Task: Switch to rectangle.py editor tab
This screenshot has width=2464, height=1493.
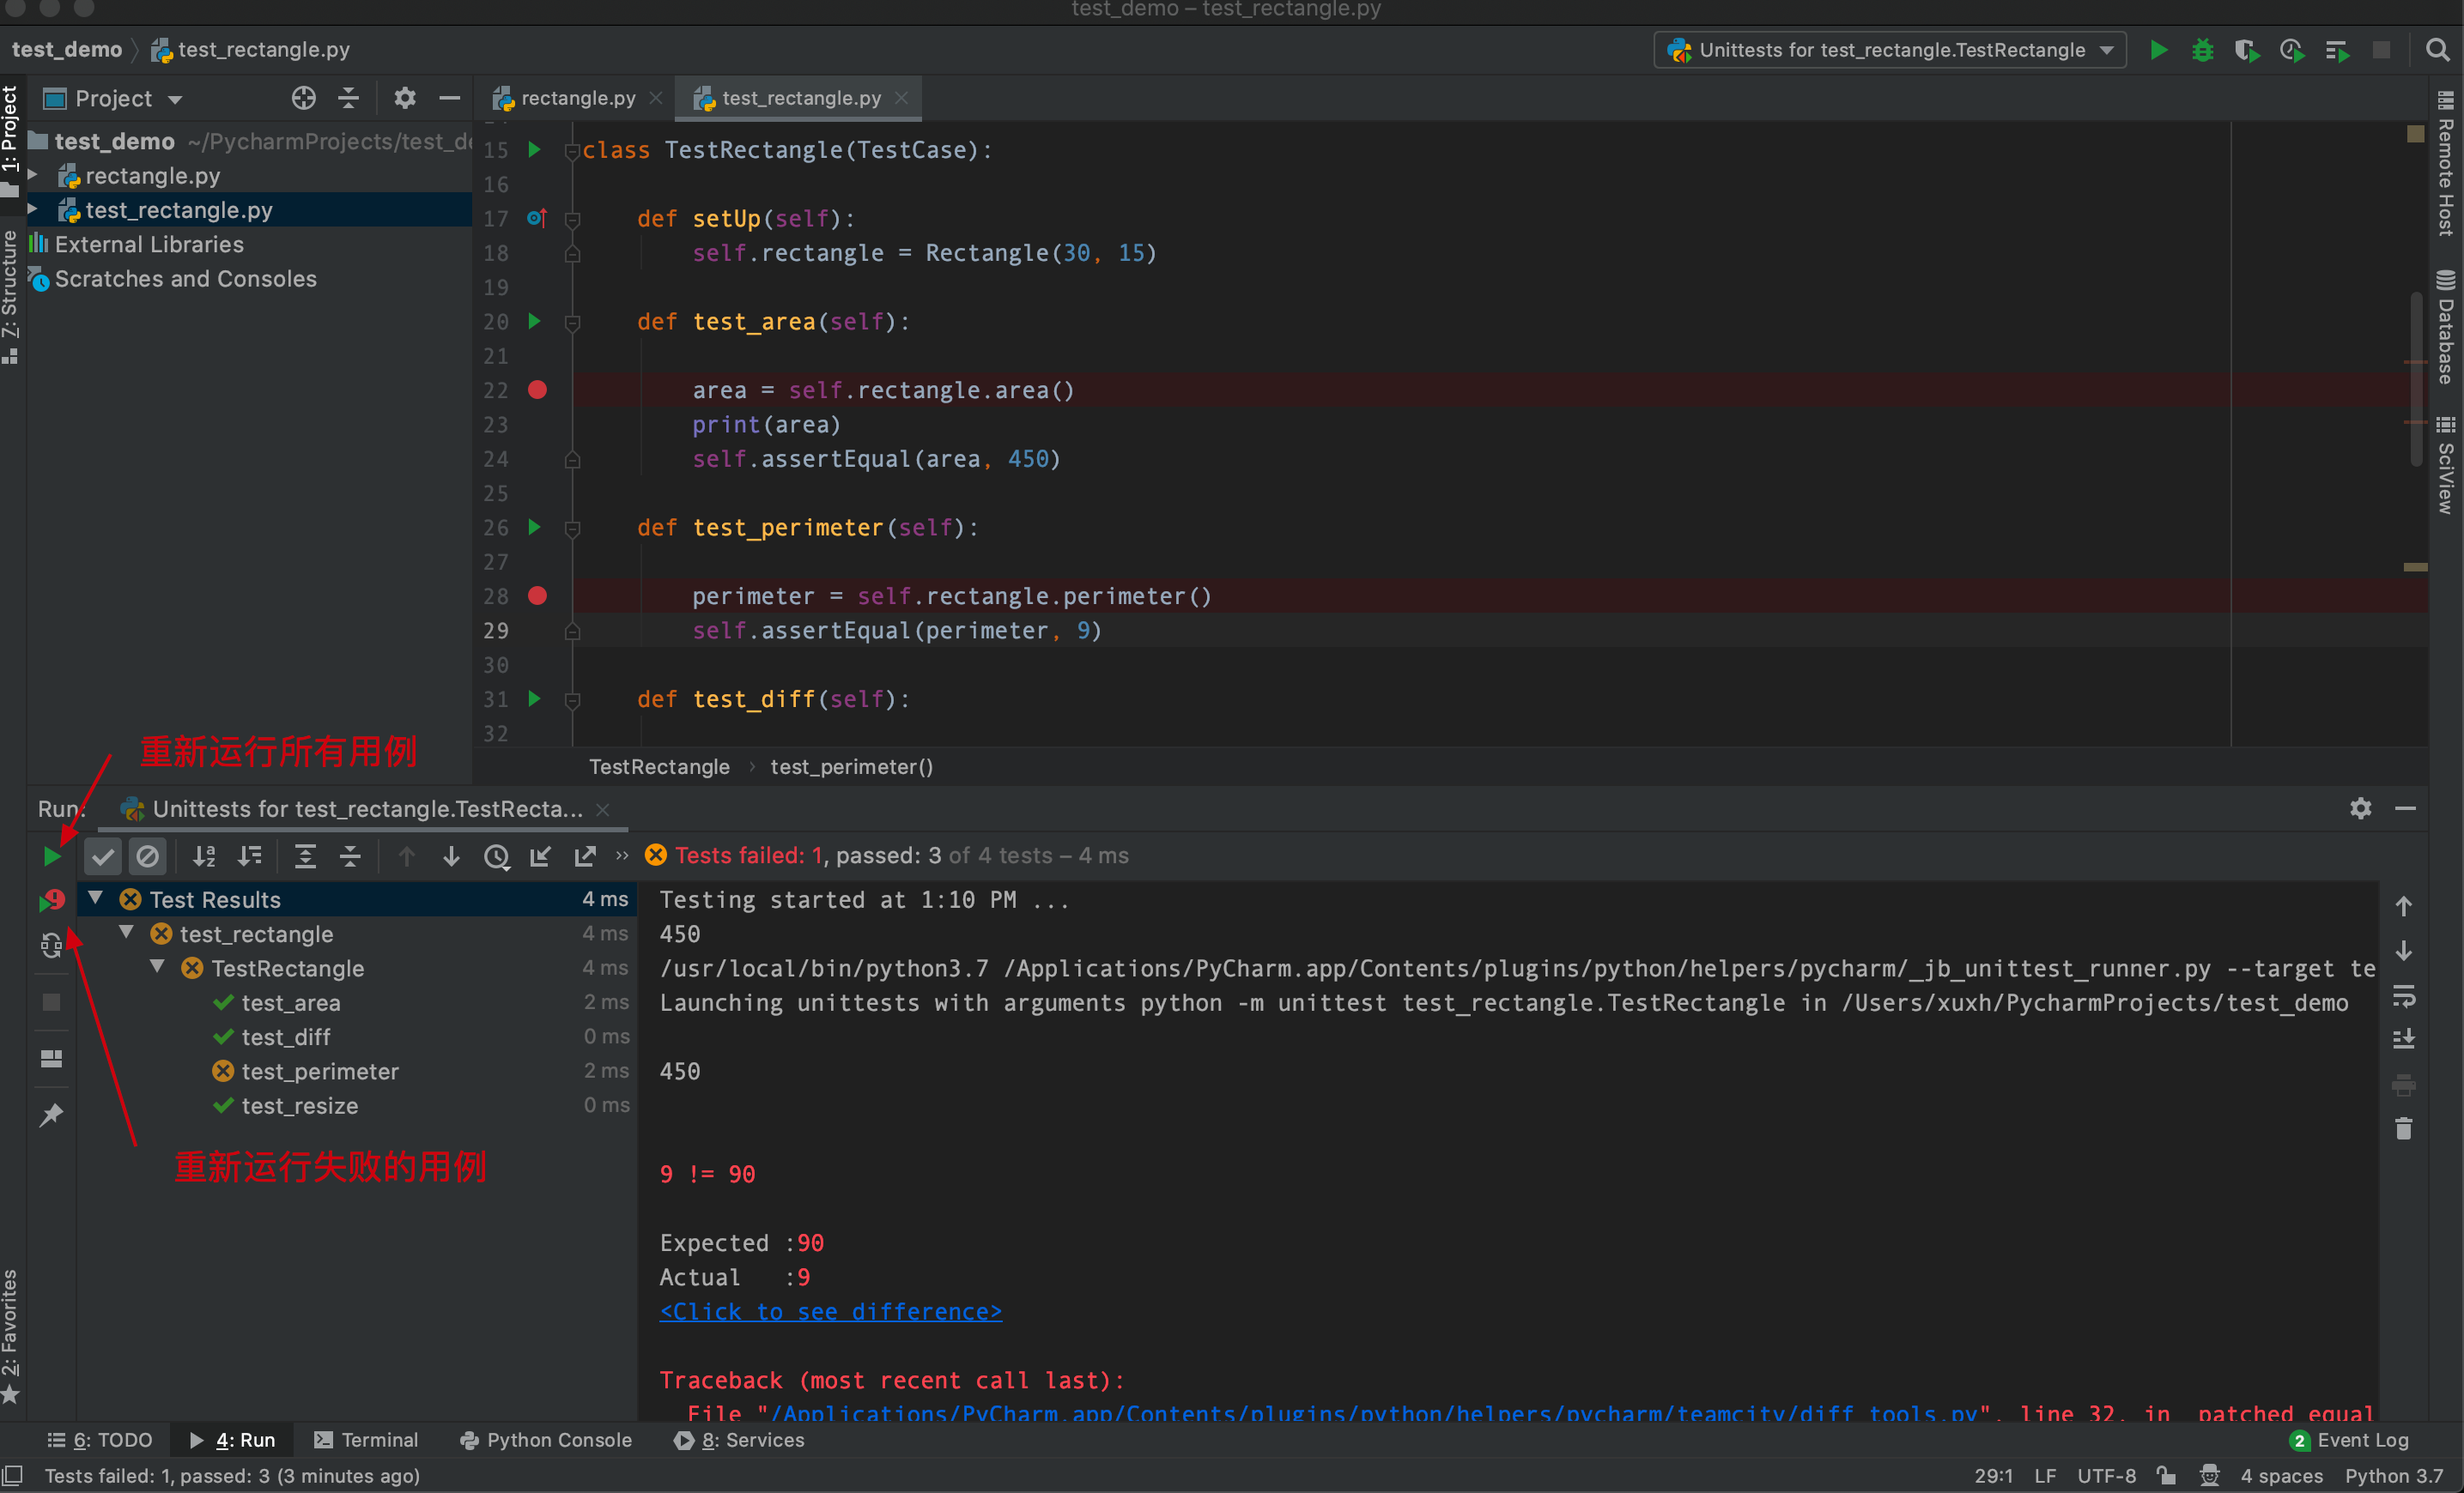Action: coord(576,98)
